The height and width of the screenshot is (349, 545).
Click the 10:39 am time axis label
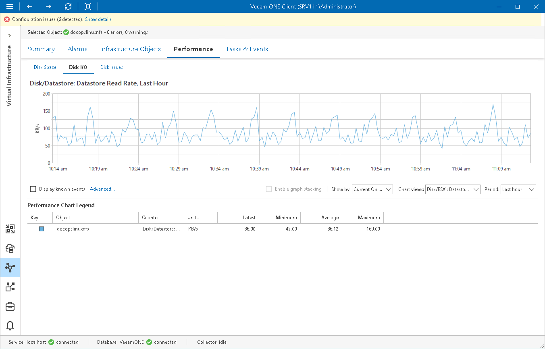[260, 169]
